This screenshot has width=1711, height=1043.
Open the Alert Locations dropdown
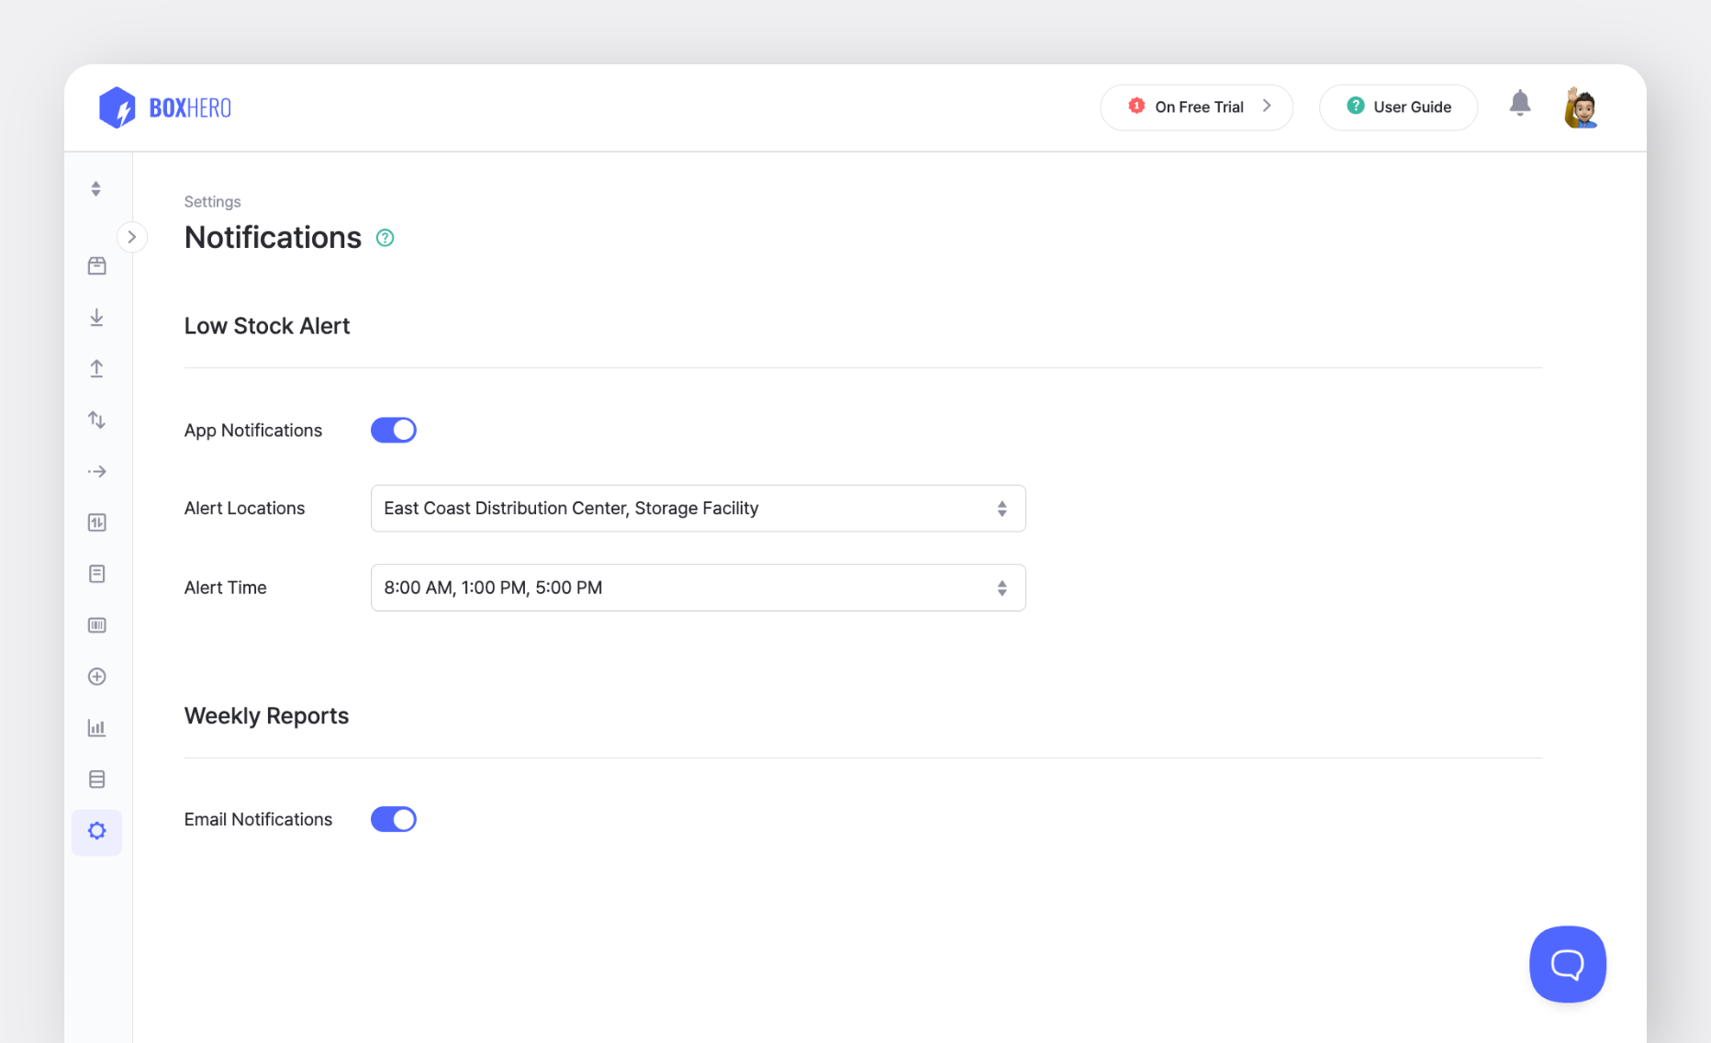(x=698, y=508)
